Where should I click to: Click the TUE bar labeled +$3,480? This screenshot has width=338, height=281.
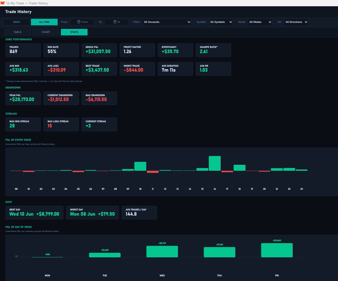[x=105, y=255]
